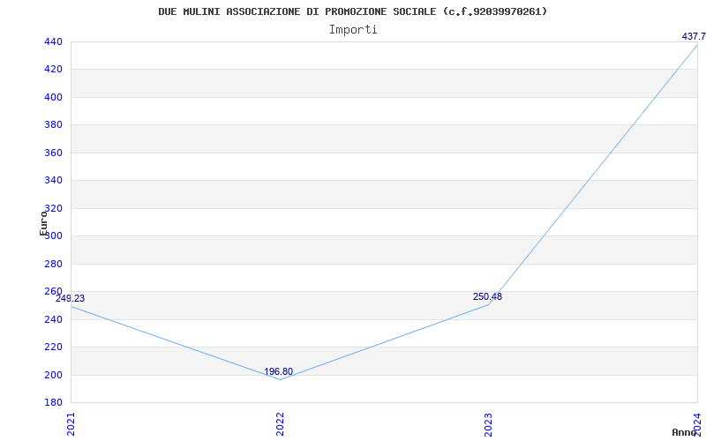706x441 pixels.
Task: Select the 250.48 data label for 2023
Action: point(487,296)
